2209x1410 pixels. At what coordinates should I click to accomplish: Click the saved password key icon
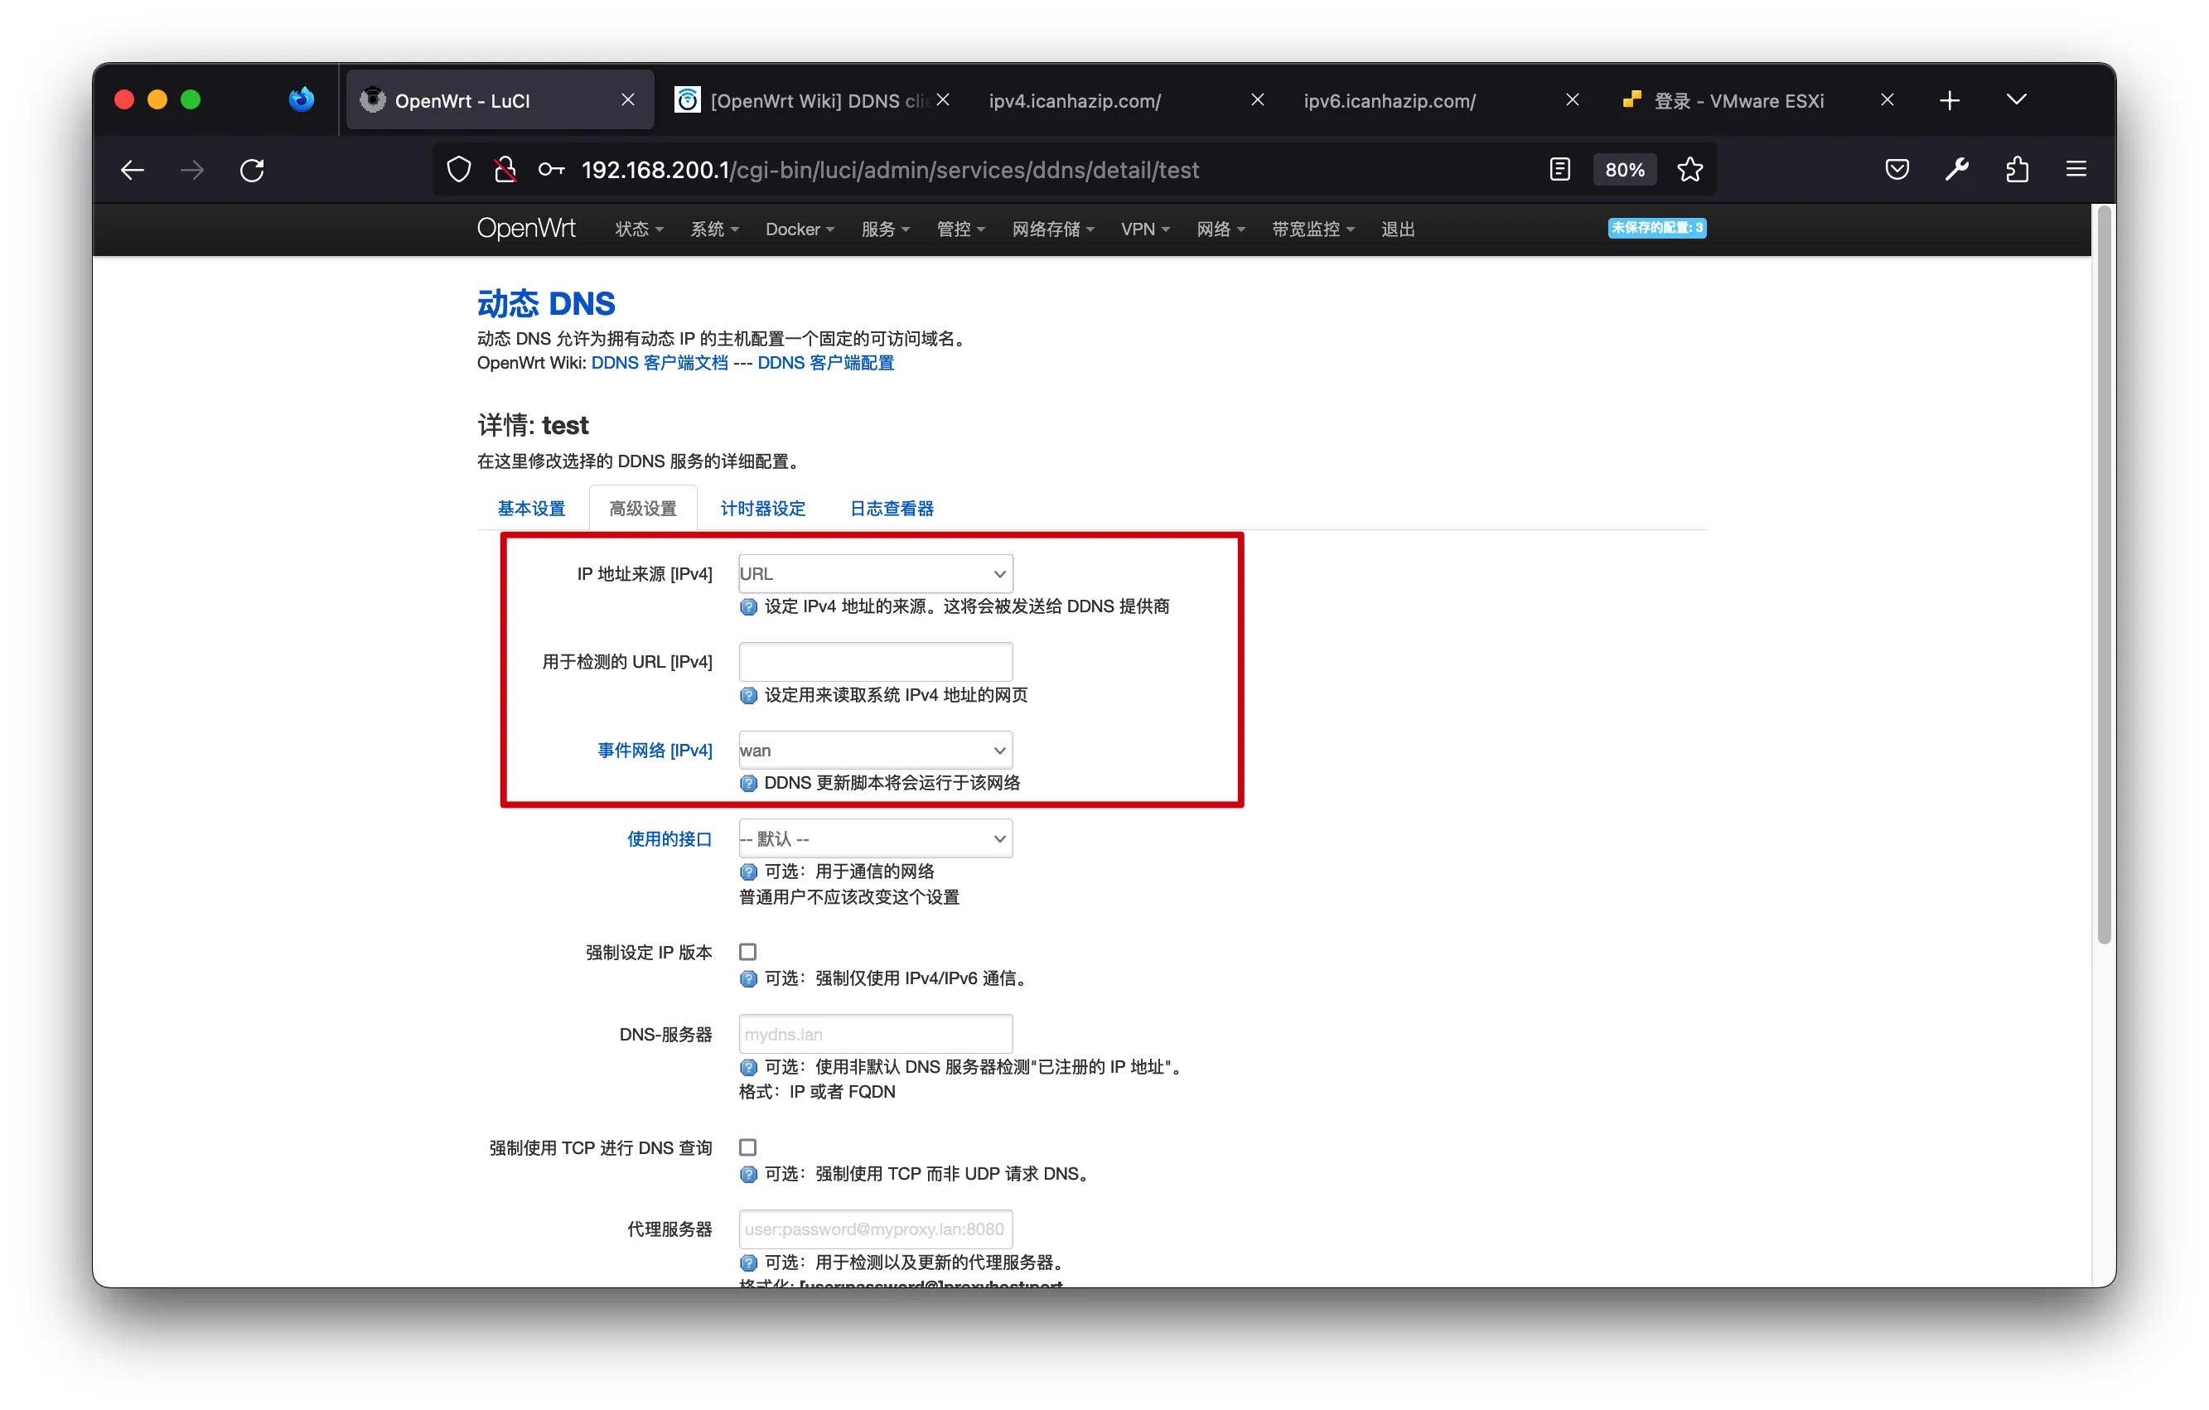click(x=551, y=170)
